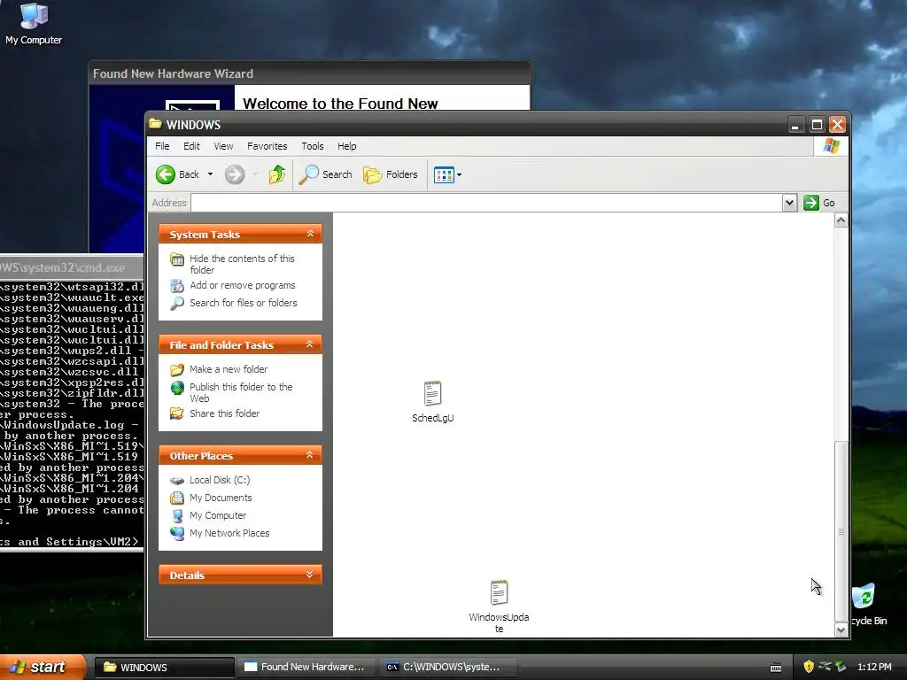The height and width of the screenshot is (680, 907).
Task: Open Views dropdown arrow
Action: click(460, 174)
